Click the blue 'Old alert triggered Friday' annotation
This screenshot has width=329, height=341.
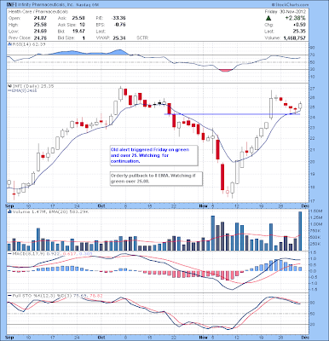click(154, 155)
